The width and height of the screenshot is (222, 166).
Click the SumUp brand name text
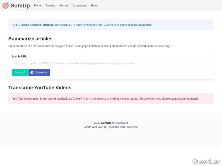20,6
